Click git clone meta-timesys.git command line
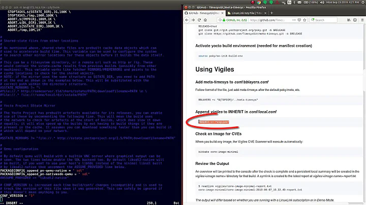This screenshot has height=205, width=366. click(250, 34)
